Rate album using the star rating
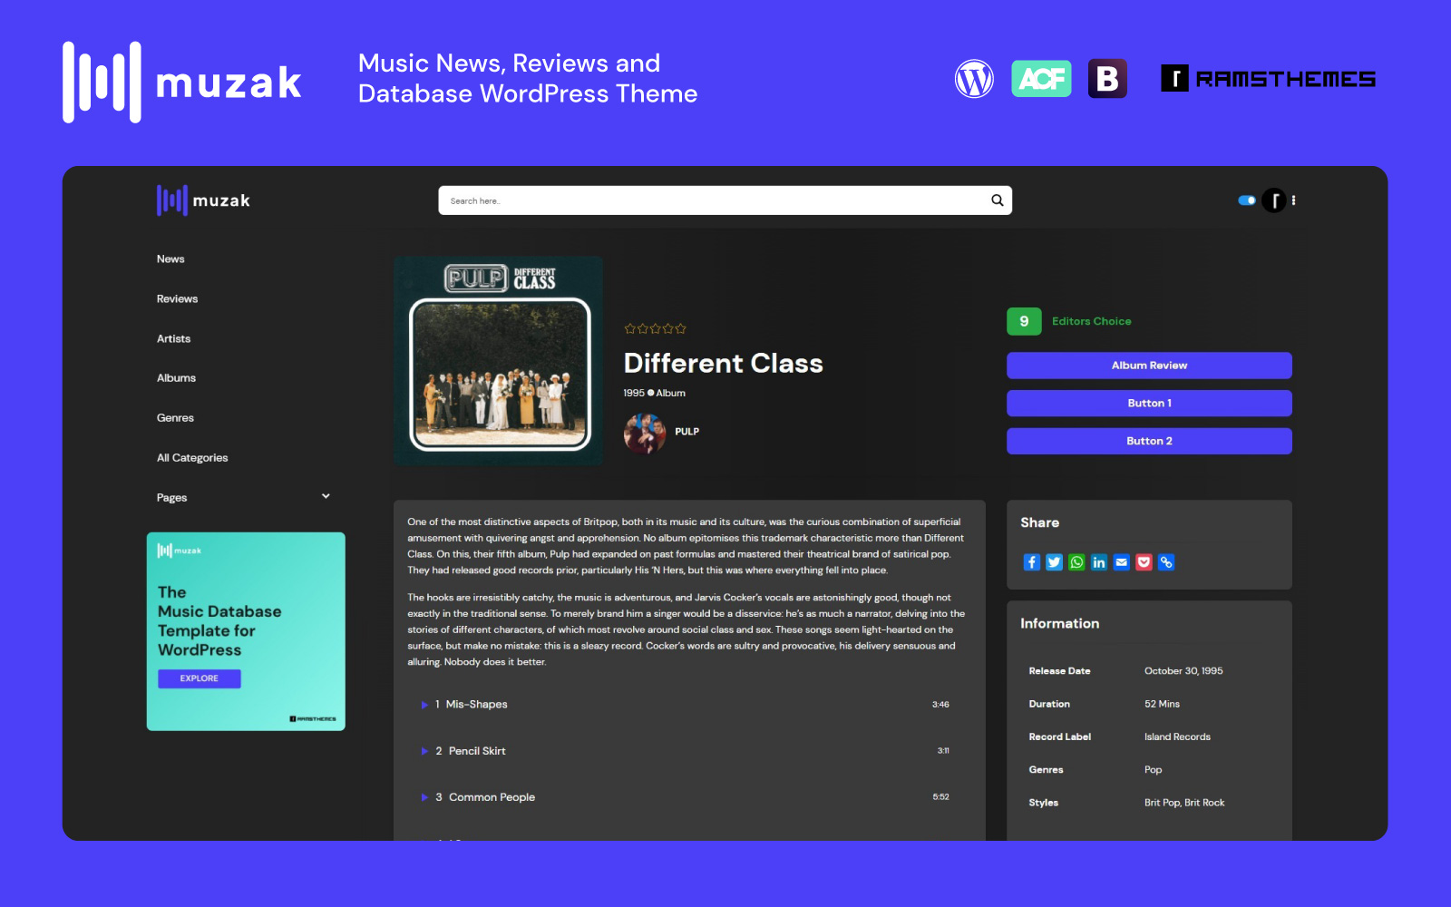Viewport: 1451px width, 907px height. click(x=655, y=328)
